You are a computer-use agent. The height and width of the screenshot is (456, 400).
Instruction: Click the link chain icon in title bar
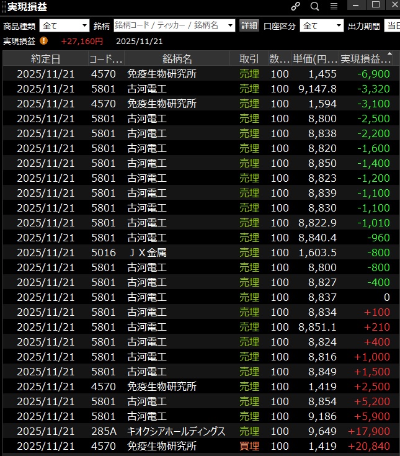[296, 6]
